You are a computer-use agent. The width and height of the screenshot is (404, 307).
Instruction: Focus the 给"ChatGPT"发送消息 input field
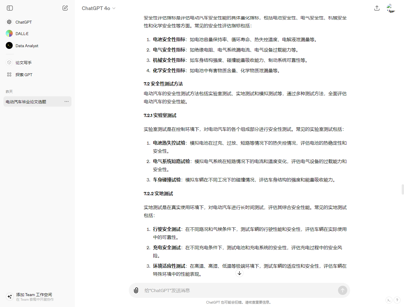tap(239, 290)
